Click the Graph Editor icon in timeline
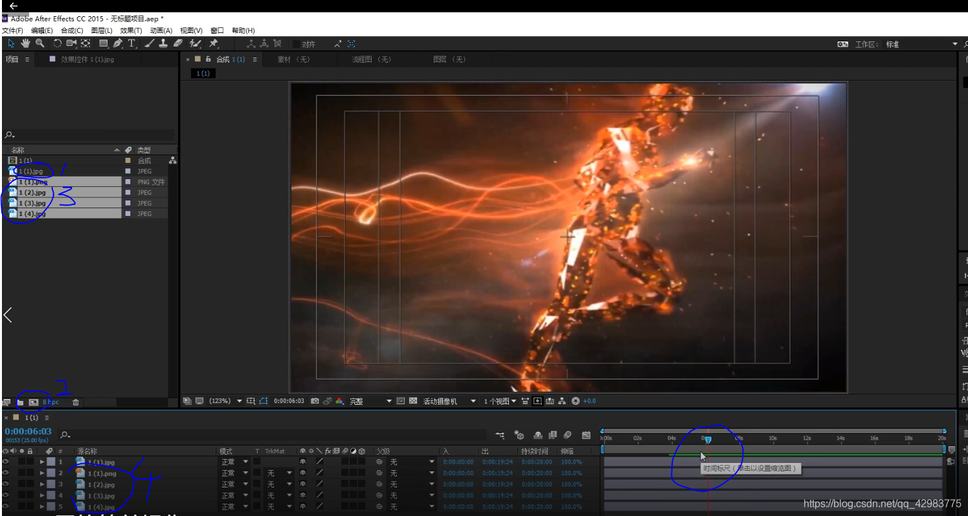Screen dimensions: 968x516 (x=586, y=435)
